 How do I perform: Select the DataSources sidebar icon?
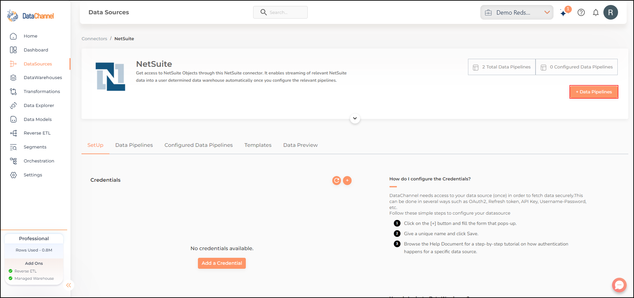13,64
